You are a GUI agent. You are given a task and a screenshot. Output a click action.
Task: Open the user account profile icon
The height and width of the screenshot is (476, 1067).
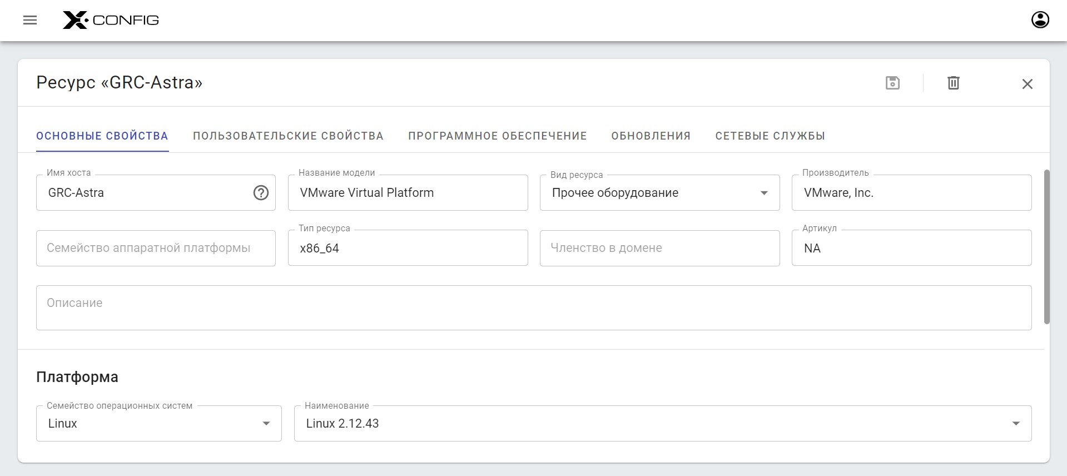coord(1040,20)
